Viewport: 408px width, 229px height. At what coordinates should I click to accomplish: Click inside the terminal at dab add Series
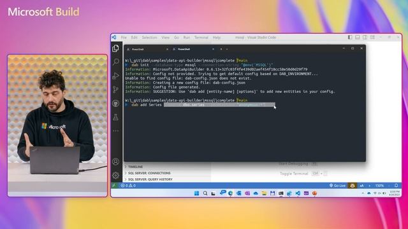(147, 104)
